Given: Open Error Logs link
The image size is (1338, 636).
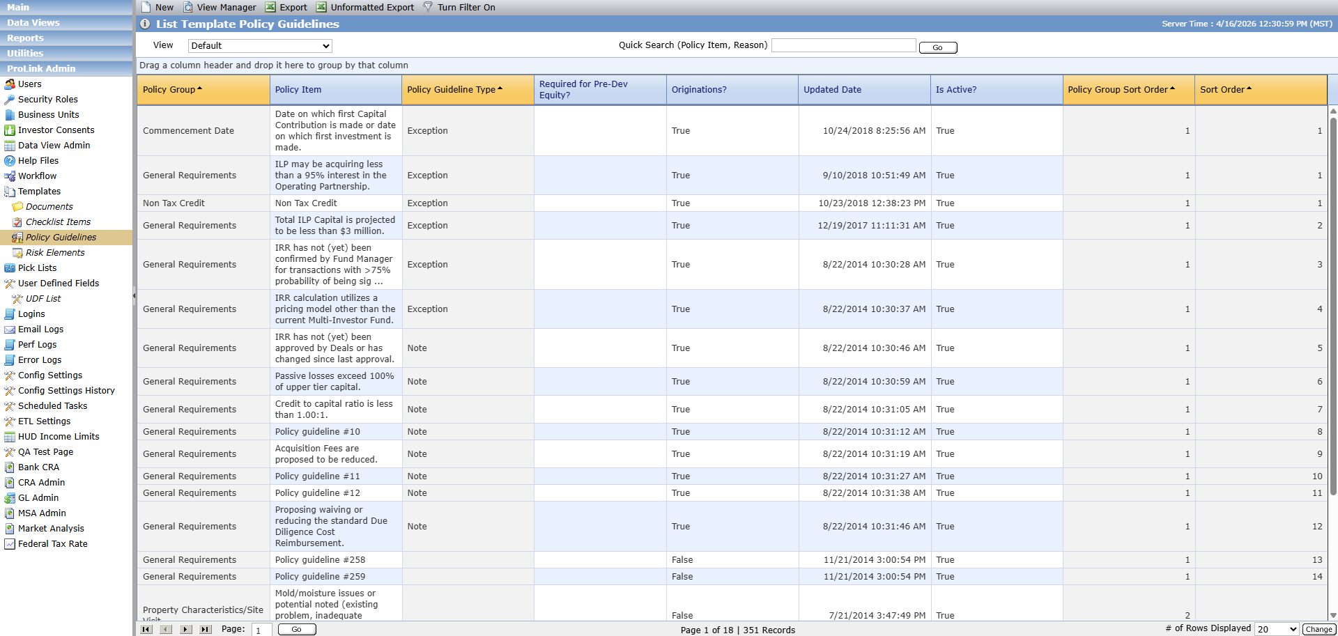Looking at the screenshot, I should pos(40,360).
